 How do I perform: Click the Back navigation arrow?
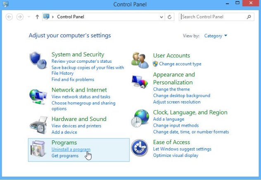coord(9,17)
